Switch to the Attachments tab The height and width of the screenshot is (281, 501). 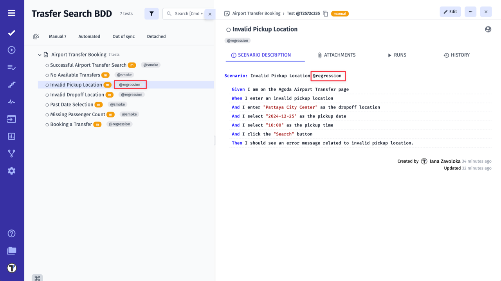coord(337,55)
